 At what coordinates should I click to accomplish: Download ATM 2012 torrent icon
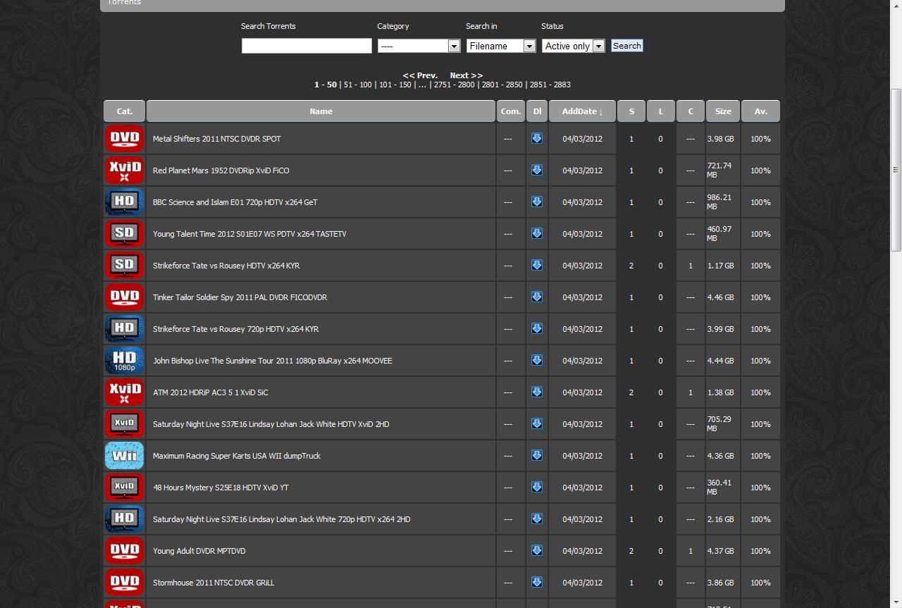[537, 392]
